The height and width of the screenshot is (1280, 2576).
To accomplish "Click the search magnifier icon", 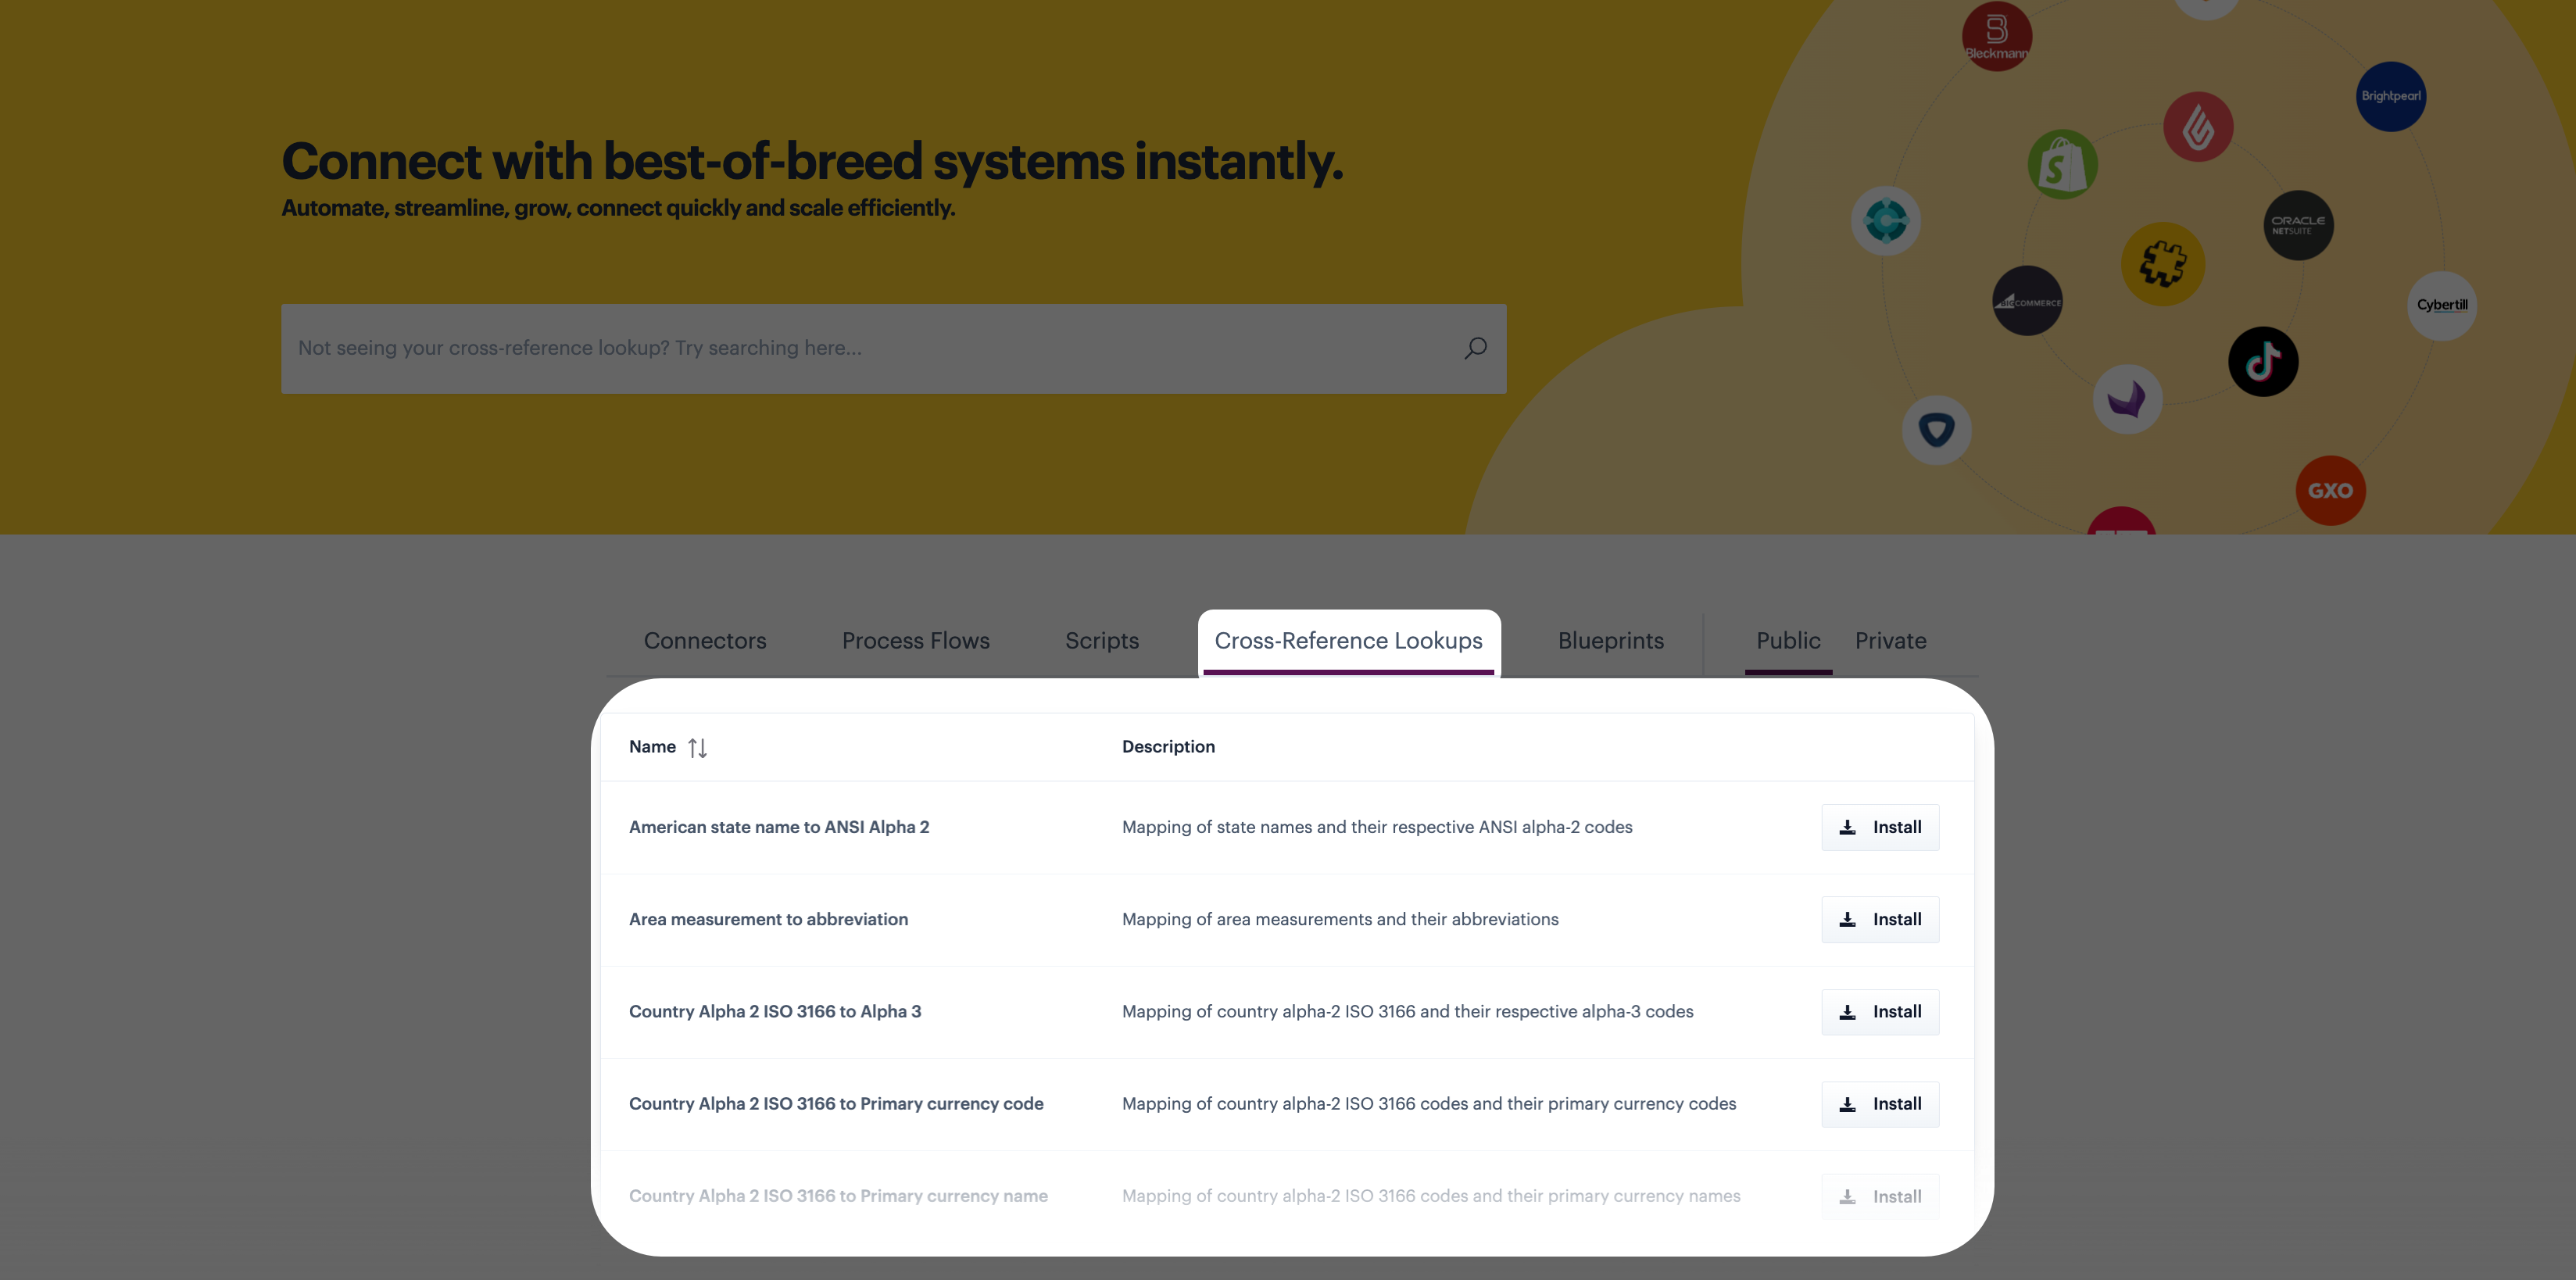I will tap(1475, 348).
